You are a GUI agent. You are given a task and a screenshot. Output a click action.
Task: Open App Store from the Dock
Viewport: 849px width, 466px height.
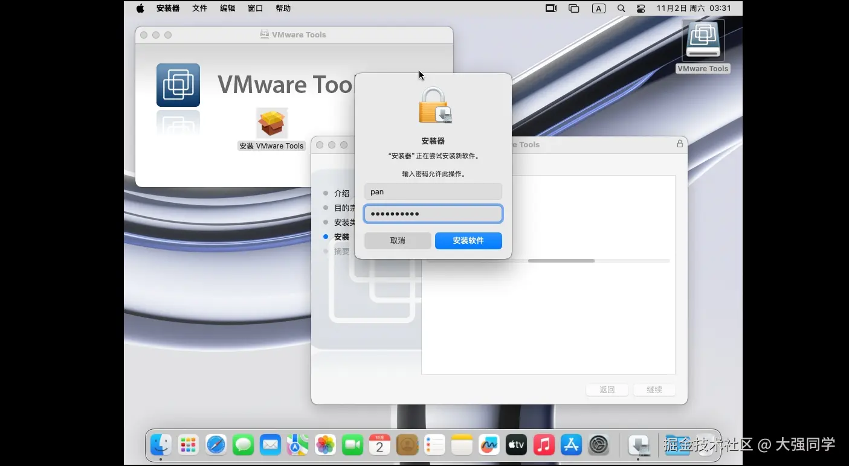(571, 445)
